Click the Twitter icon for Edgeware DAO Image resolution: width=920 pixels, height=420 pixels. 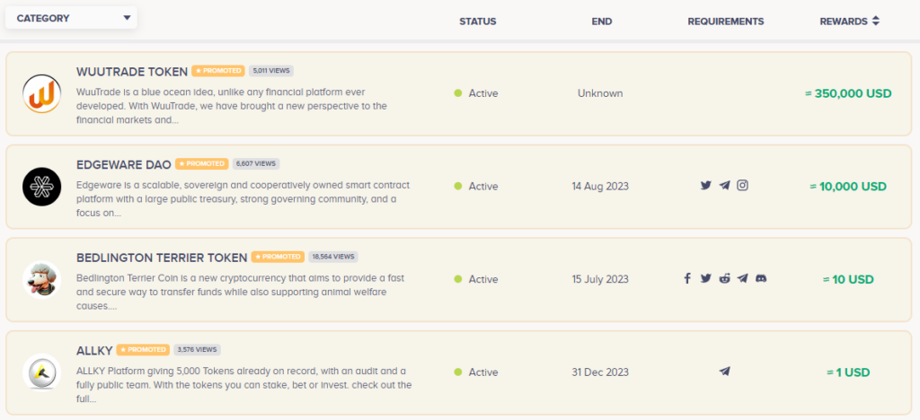pyautogui.click(x=706, y=186)
